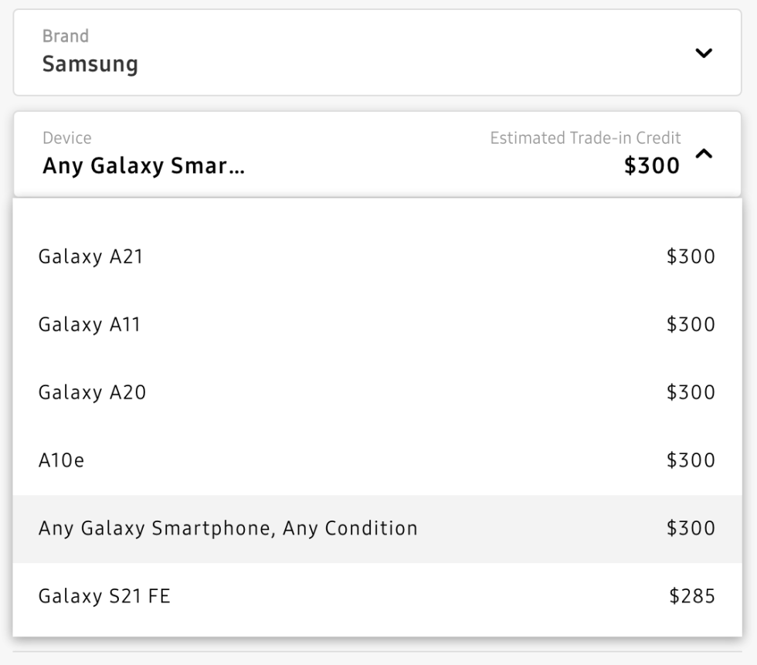This screenshot has height=665, width=757.
Task: Click the $300 price beside Galaxy A21
Action: (x=691, y=256)
